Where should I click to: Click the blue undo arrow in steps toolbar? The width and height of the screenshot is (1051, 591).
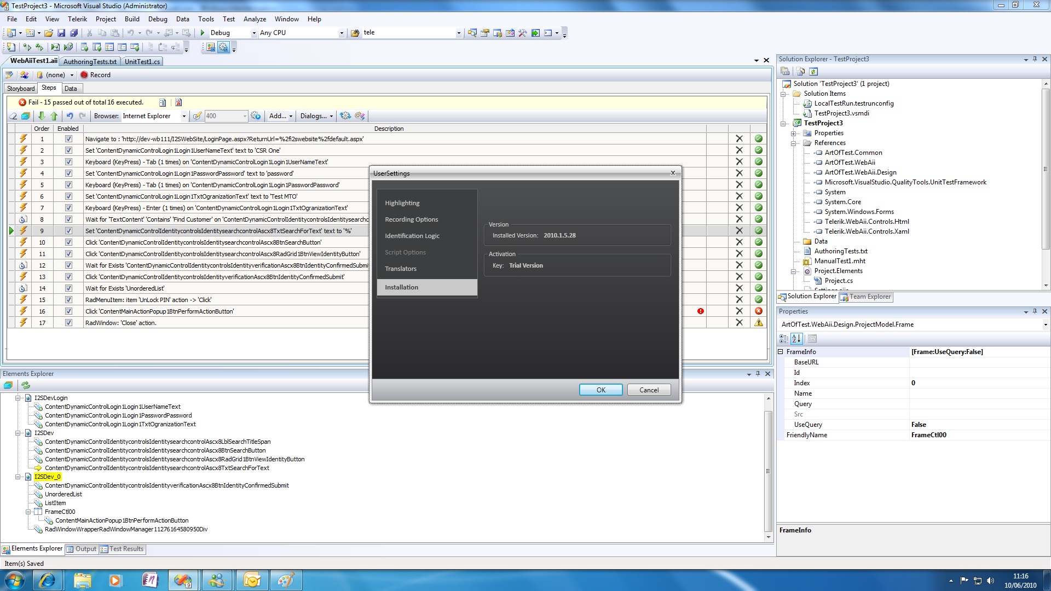point(70,116)
